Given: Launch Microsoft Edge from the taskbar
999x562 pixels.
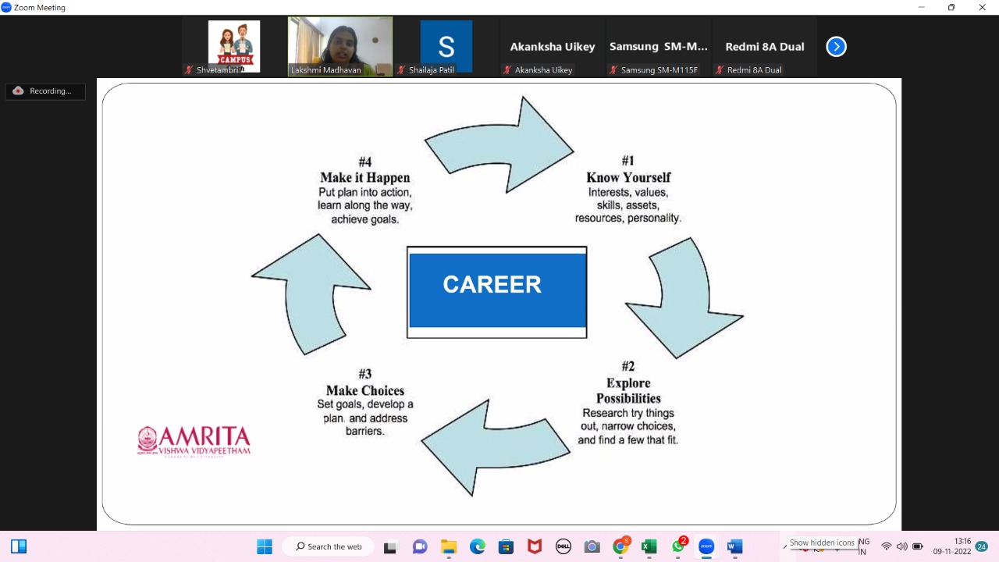Looking at the screenshot, I should 478,546.
